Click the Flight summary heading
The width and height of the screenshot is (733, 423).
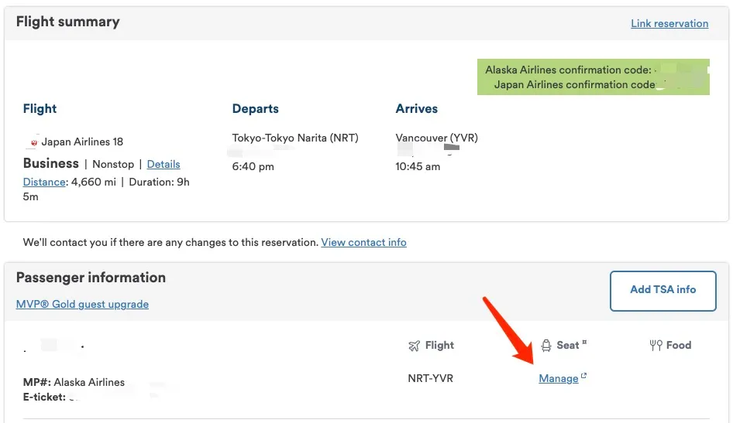[67, 22]
